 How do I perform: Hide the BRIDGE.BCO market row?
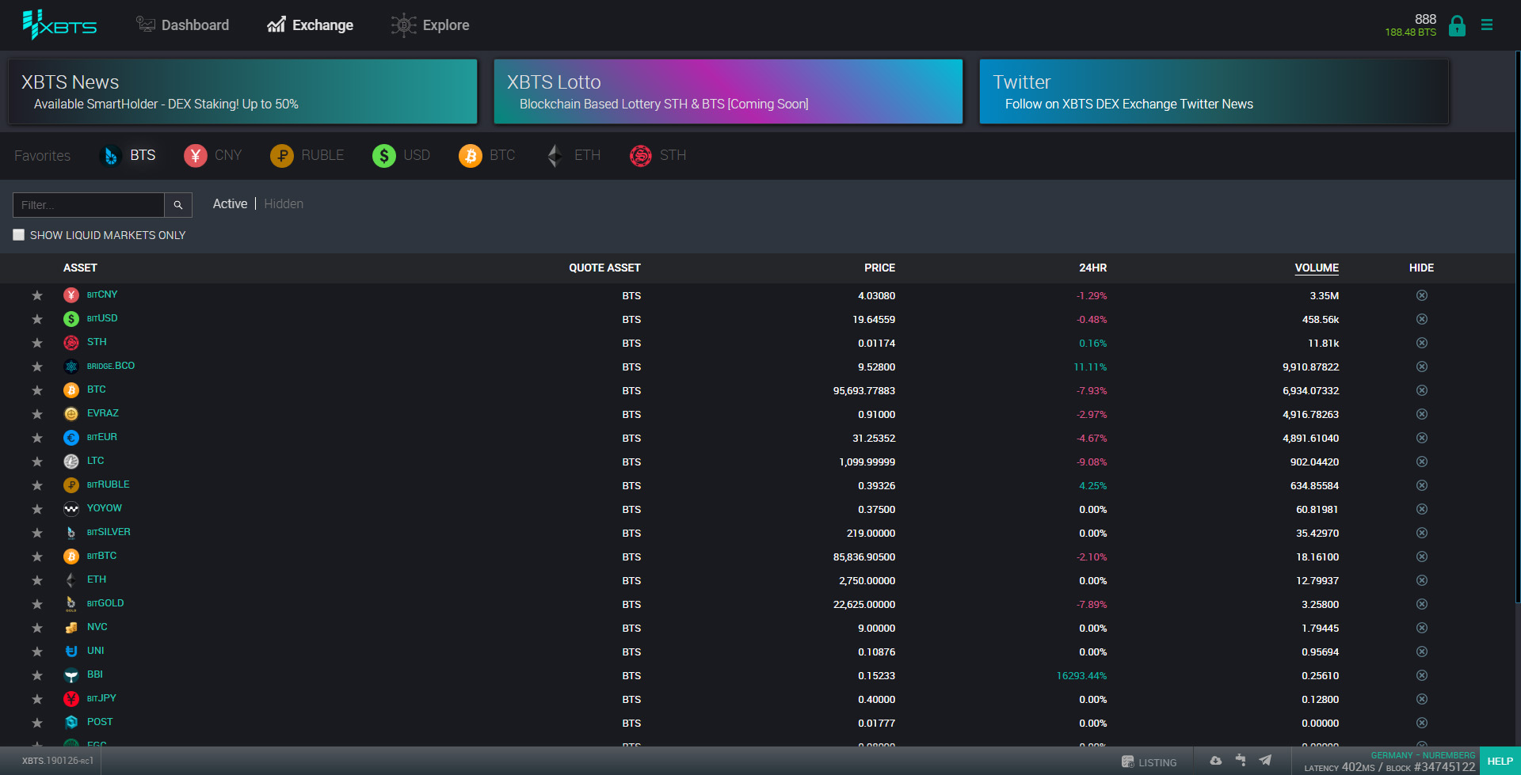point(1422,367)
